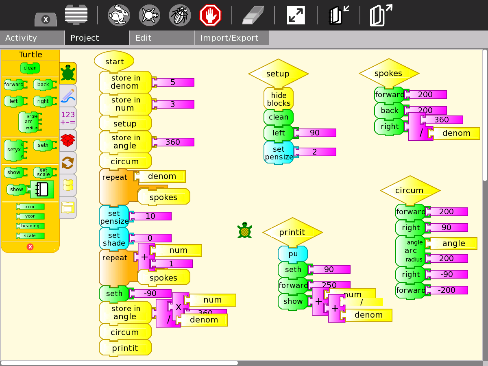Click the printit block at bottom of start stack

pos(125,348)
